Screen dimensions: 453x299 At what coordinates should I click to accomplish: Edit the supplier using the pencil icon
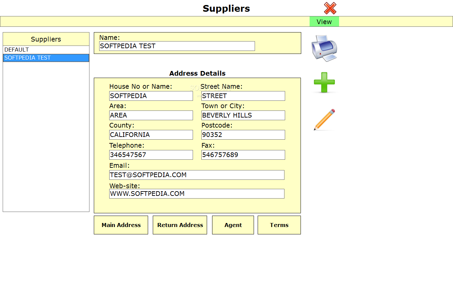[324, 120]
